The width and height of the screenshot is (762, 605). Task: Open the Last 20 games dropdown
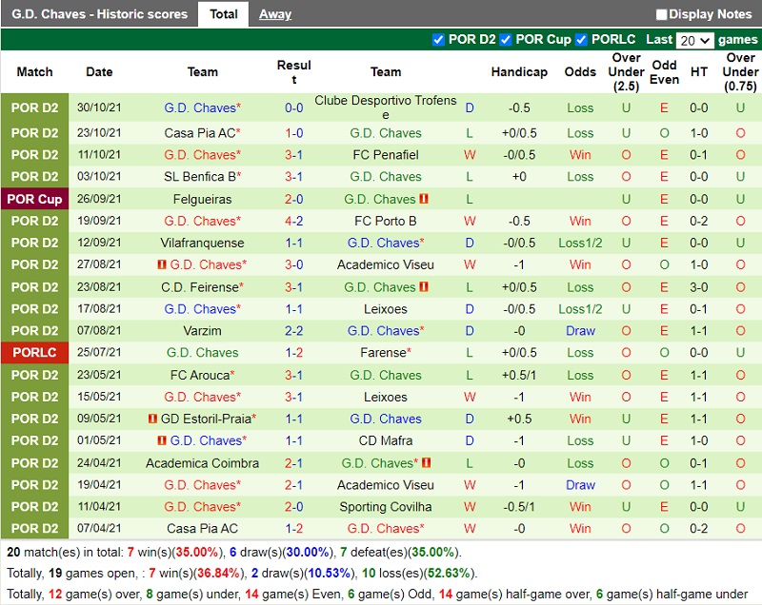click(x=695, y=40)
